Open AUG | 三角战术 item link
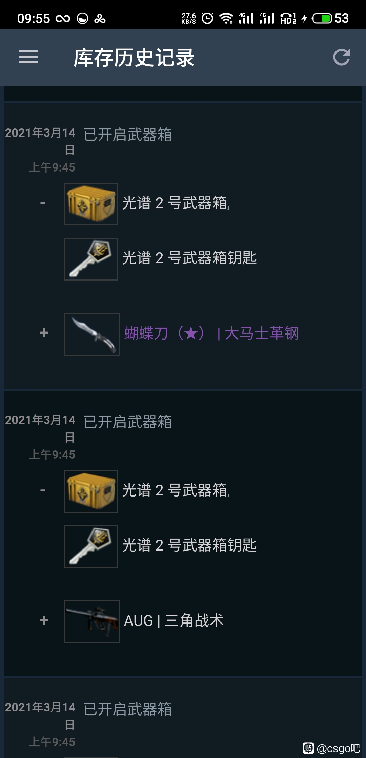Image resolution: width=366 pixels, height=758 pixels. 174,620
